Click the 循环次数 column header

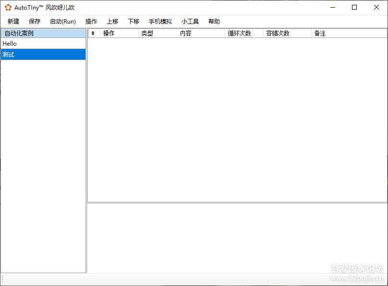click(240, 33)
